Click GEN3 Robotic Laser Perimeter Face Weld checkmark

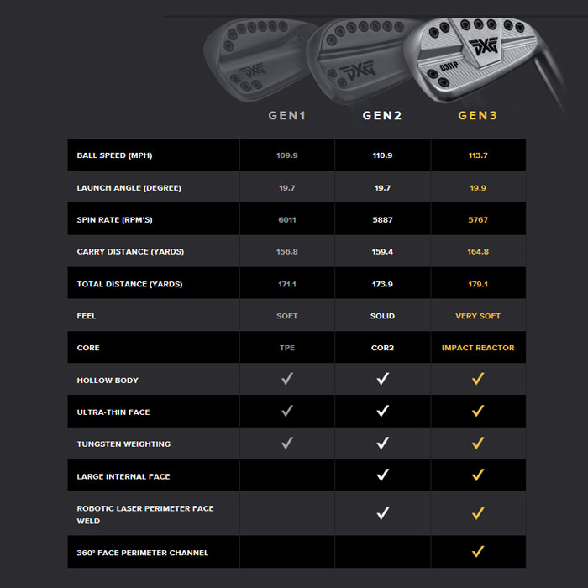[478, 513]
